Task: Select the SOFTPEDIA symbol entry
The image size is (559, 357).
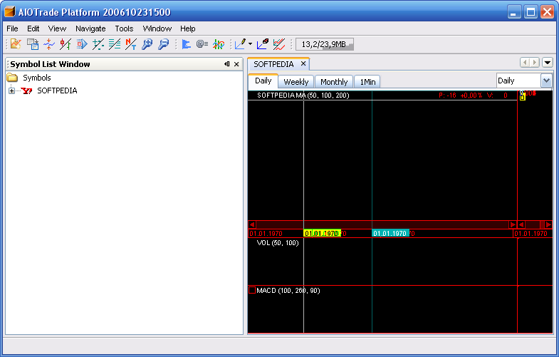Action: click(57, 90)
